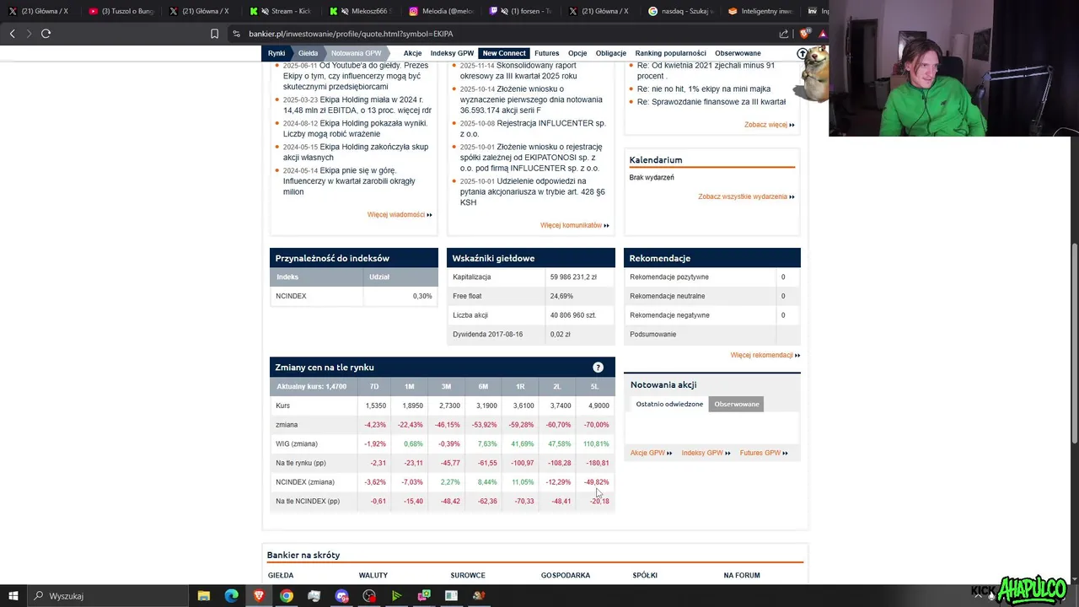Go back with the browser back arrow
1079x607 pixels.
pyautogui.click(x=12, y=34)
